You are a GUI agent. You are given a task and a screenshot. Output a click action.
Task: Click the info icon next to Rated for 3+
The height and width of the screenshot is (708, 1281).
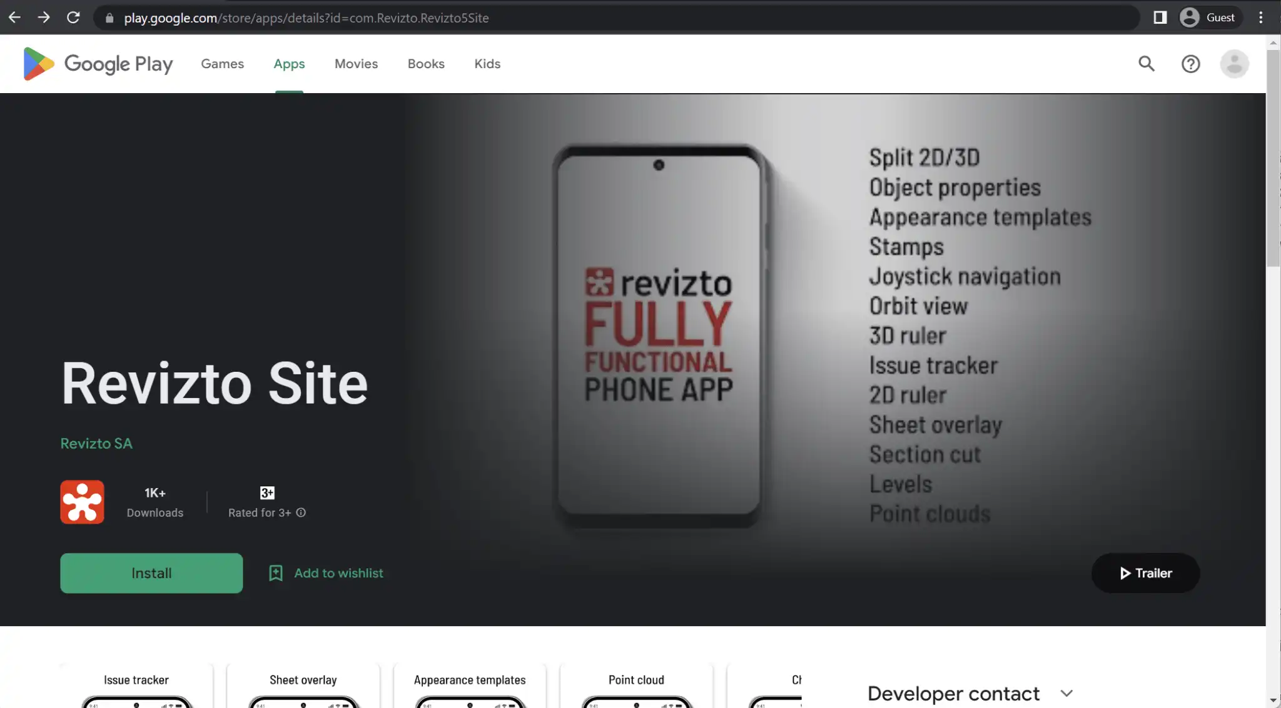pyautogui.click(x=301, y=512)
